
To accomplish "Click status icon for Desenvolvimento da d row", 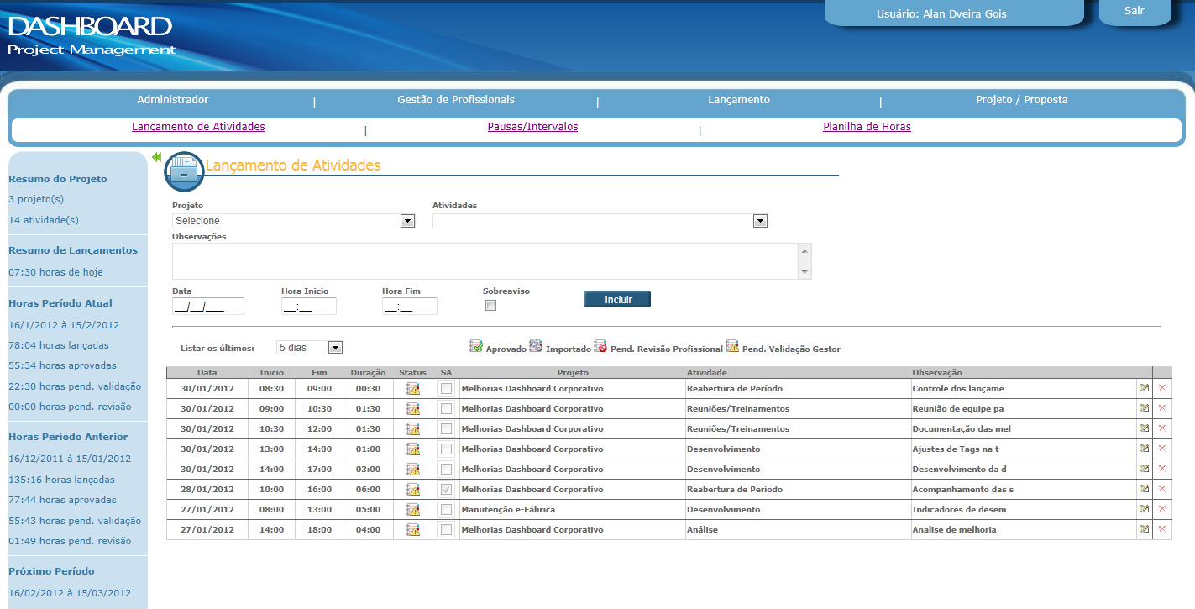I will coord(413,469).
